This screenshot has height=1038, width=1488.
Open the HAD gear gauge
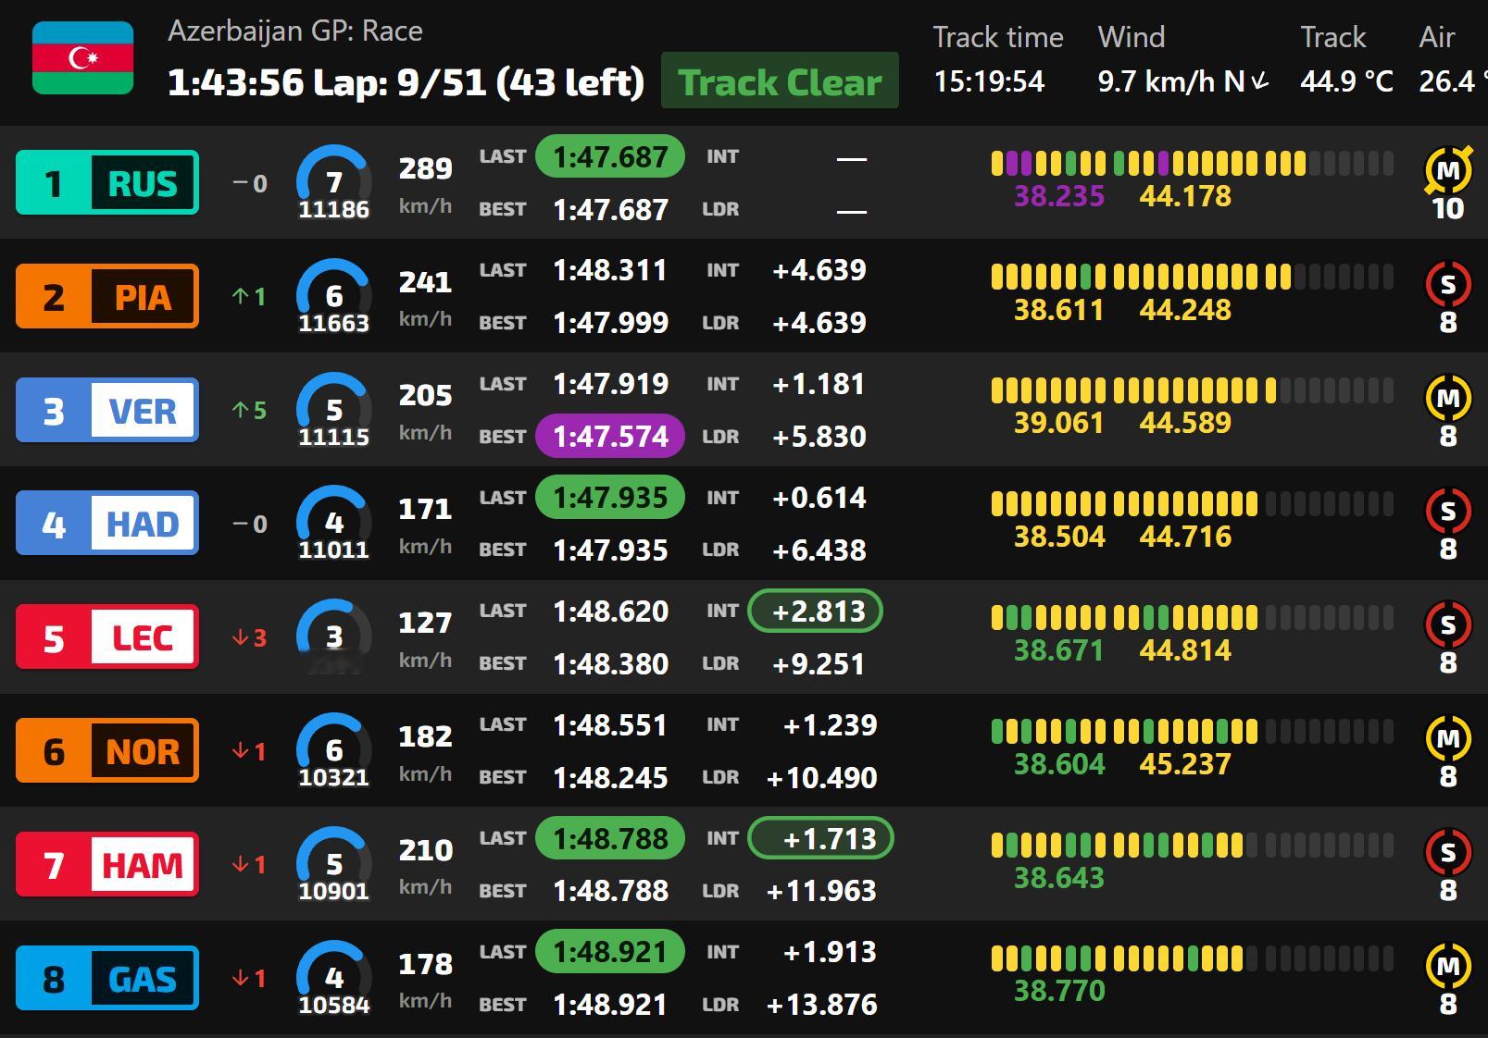pos(333,524)
